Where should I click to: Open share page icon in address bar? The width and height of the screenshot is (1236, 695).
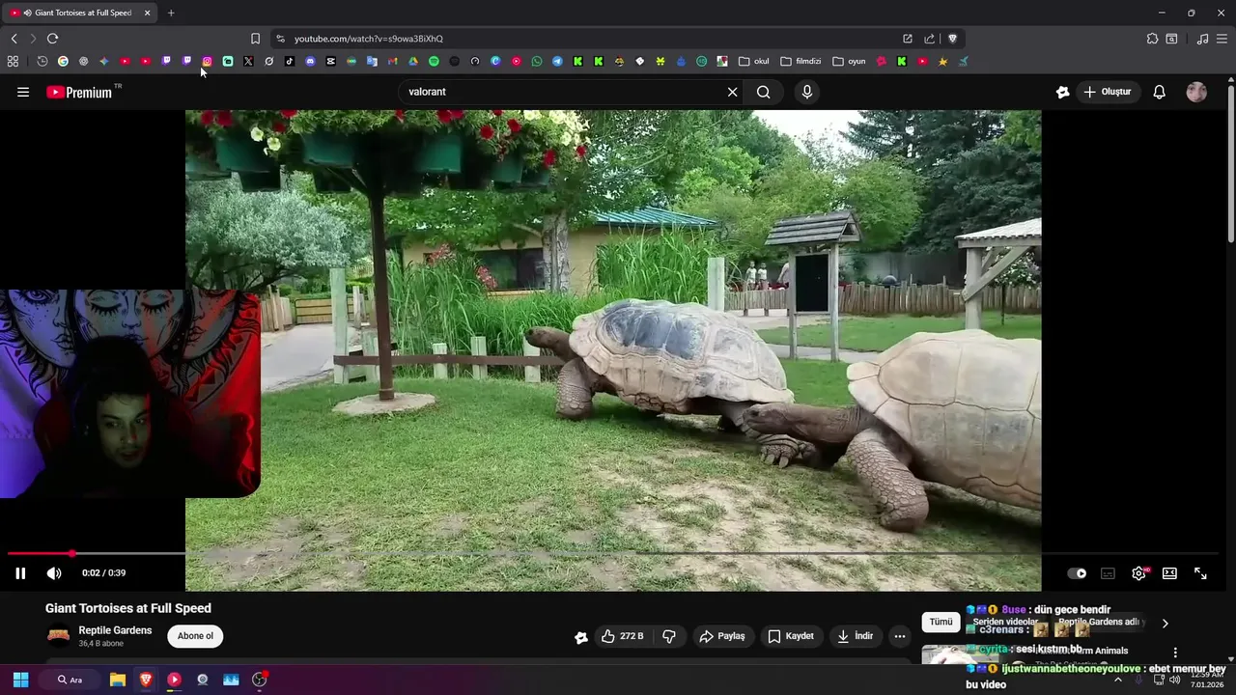(x=929, y=39)
